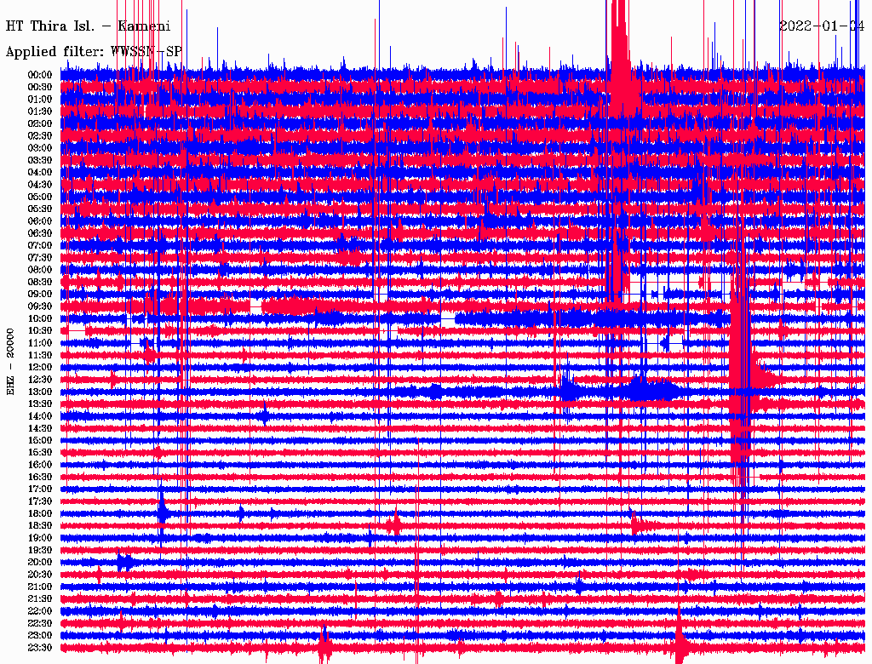Click the 03:00 time label
The width and height of the screenshot is (872, 664).
pyautogui.click(x=40, y=148)
